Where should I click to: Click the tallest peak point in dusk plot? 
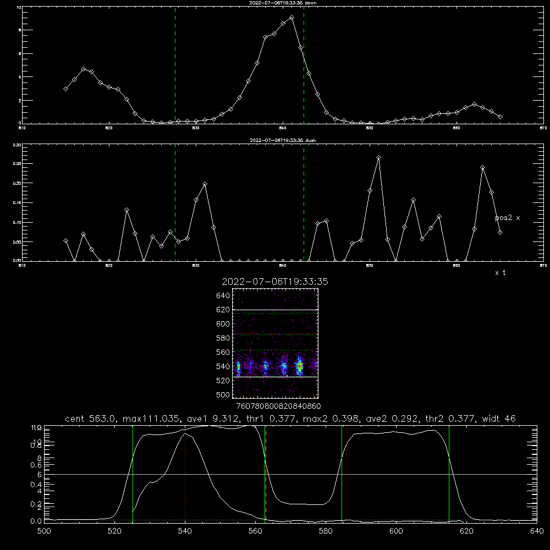[378, 158]
